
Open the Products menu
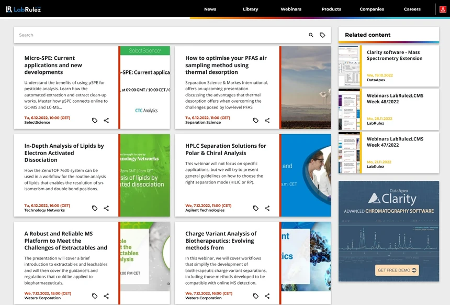[x=331, y=9]
